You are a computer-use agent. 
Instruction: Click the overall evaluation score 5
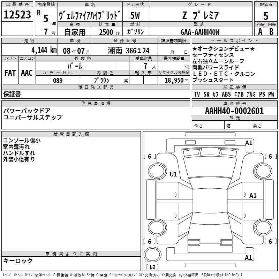pos(266,16)
